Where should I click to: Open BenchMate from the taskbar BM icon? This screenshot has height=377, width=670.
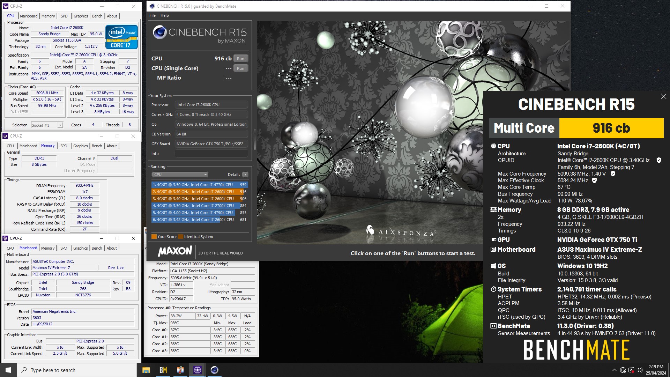pos(163,370)
